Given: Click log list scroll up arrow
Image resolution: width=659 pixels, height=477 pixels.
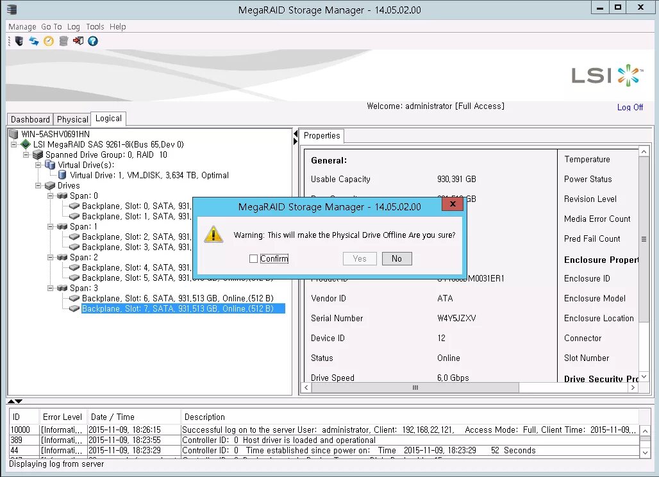Looking at the screenshot, I should tap(645, 431).
